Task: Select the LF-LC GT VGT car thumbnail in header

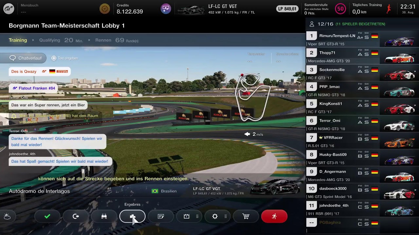Action: (191, 9)
